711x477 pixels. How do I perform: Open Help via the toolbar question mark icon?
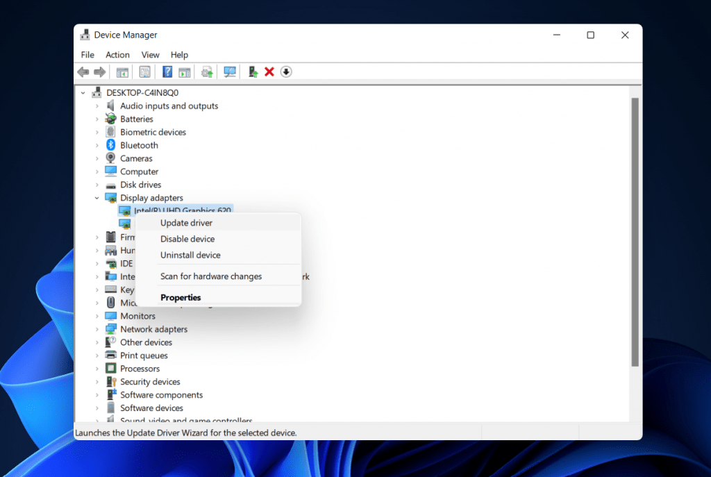[x=167, y=72]
